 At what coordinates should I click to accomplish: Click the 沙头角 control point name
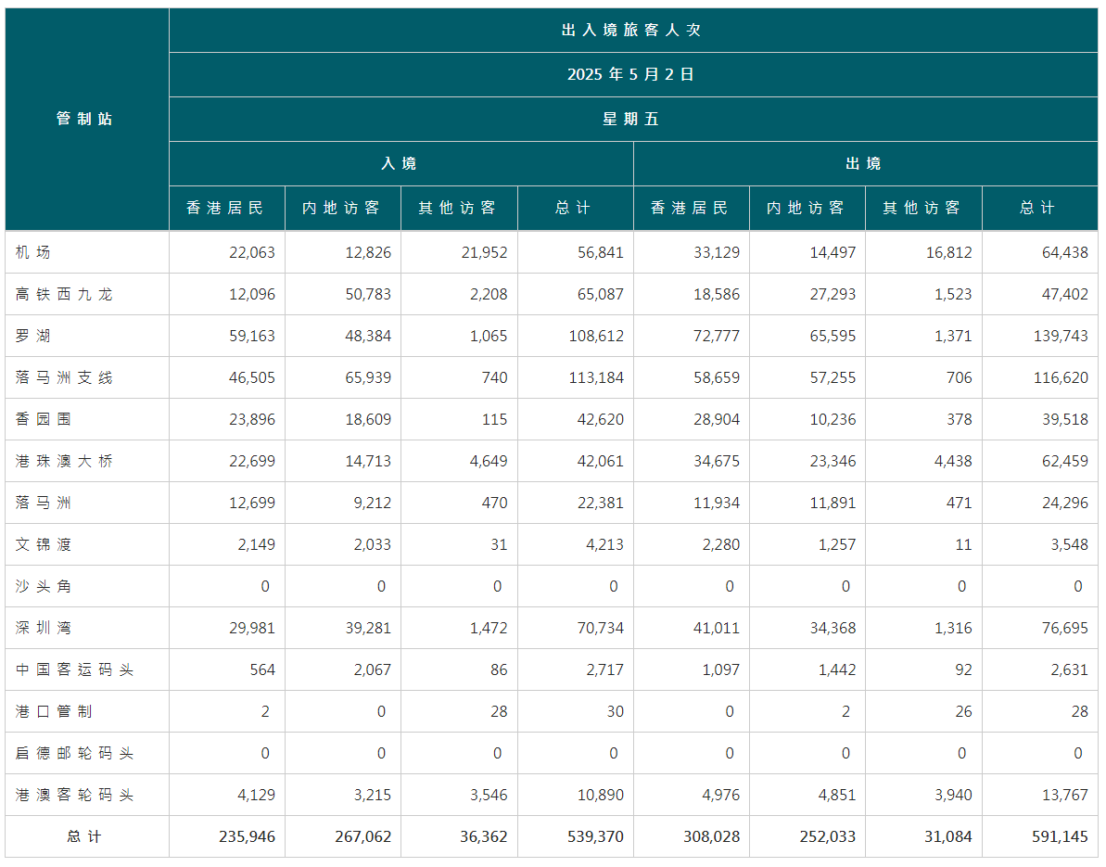tap(44, 586)
